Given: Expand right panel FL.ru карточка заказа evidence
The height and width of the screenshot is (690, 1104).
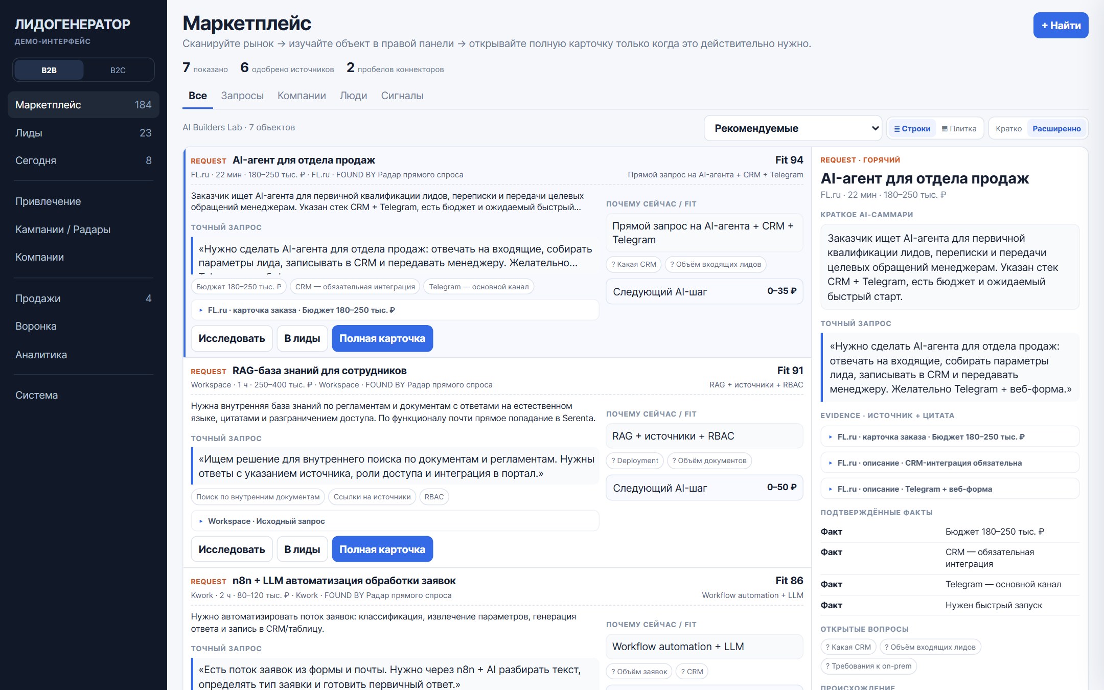Looking at the screenshot, I should [950, 437].
